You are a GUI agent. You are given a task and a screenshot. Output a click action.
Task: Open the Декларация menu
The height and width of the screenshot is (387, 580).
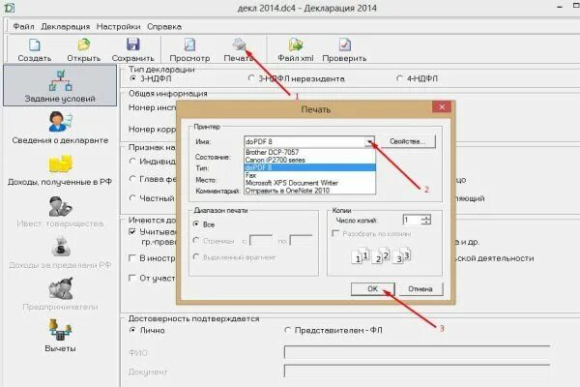point(66,27)
